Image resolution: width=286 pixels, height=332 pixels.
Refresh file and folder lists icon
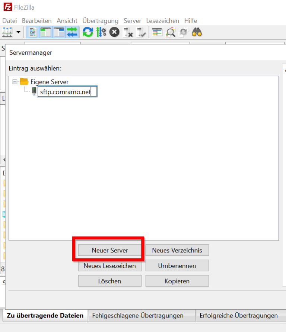pyautogui.click(x=88, y=32)
